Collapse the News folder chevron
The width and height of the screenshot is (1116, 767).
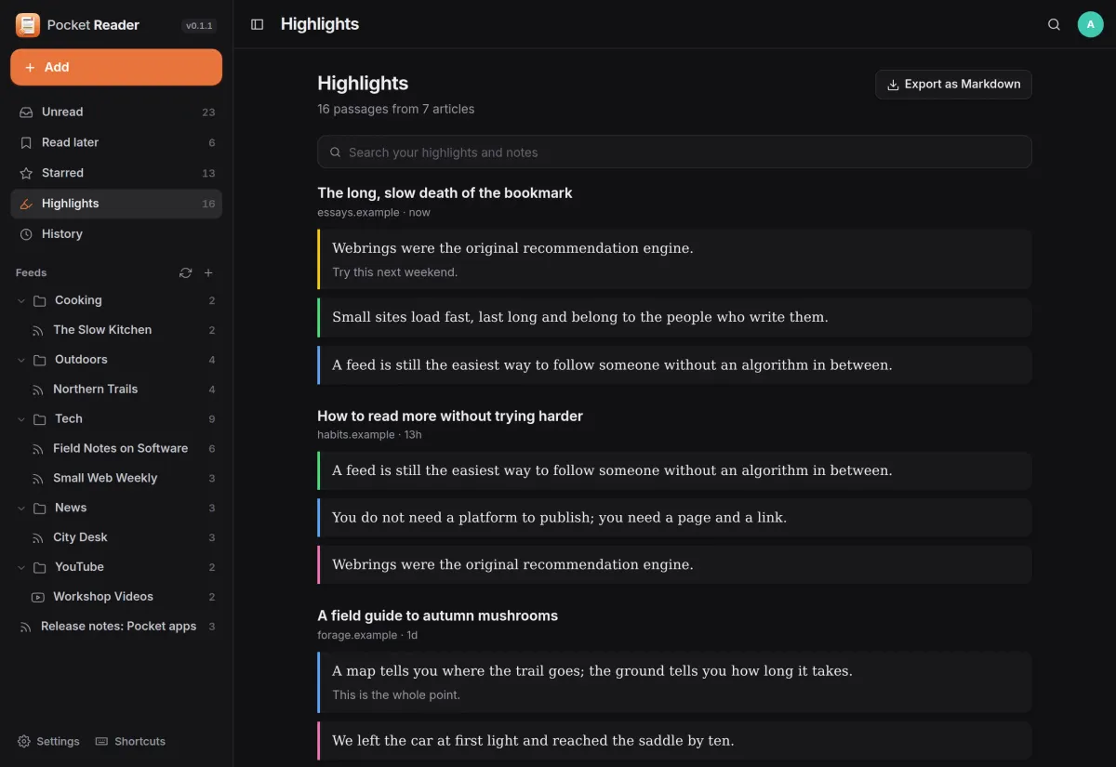(x=21, y=508)
